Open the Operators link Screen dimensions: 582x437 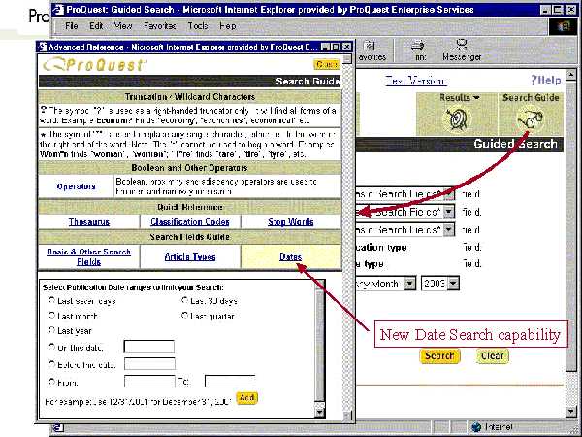coord(76,186)
